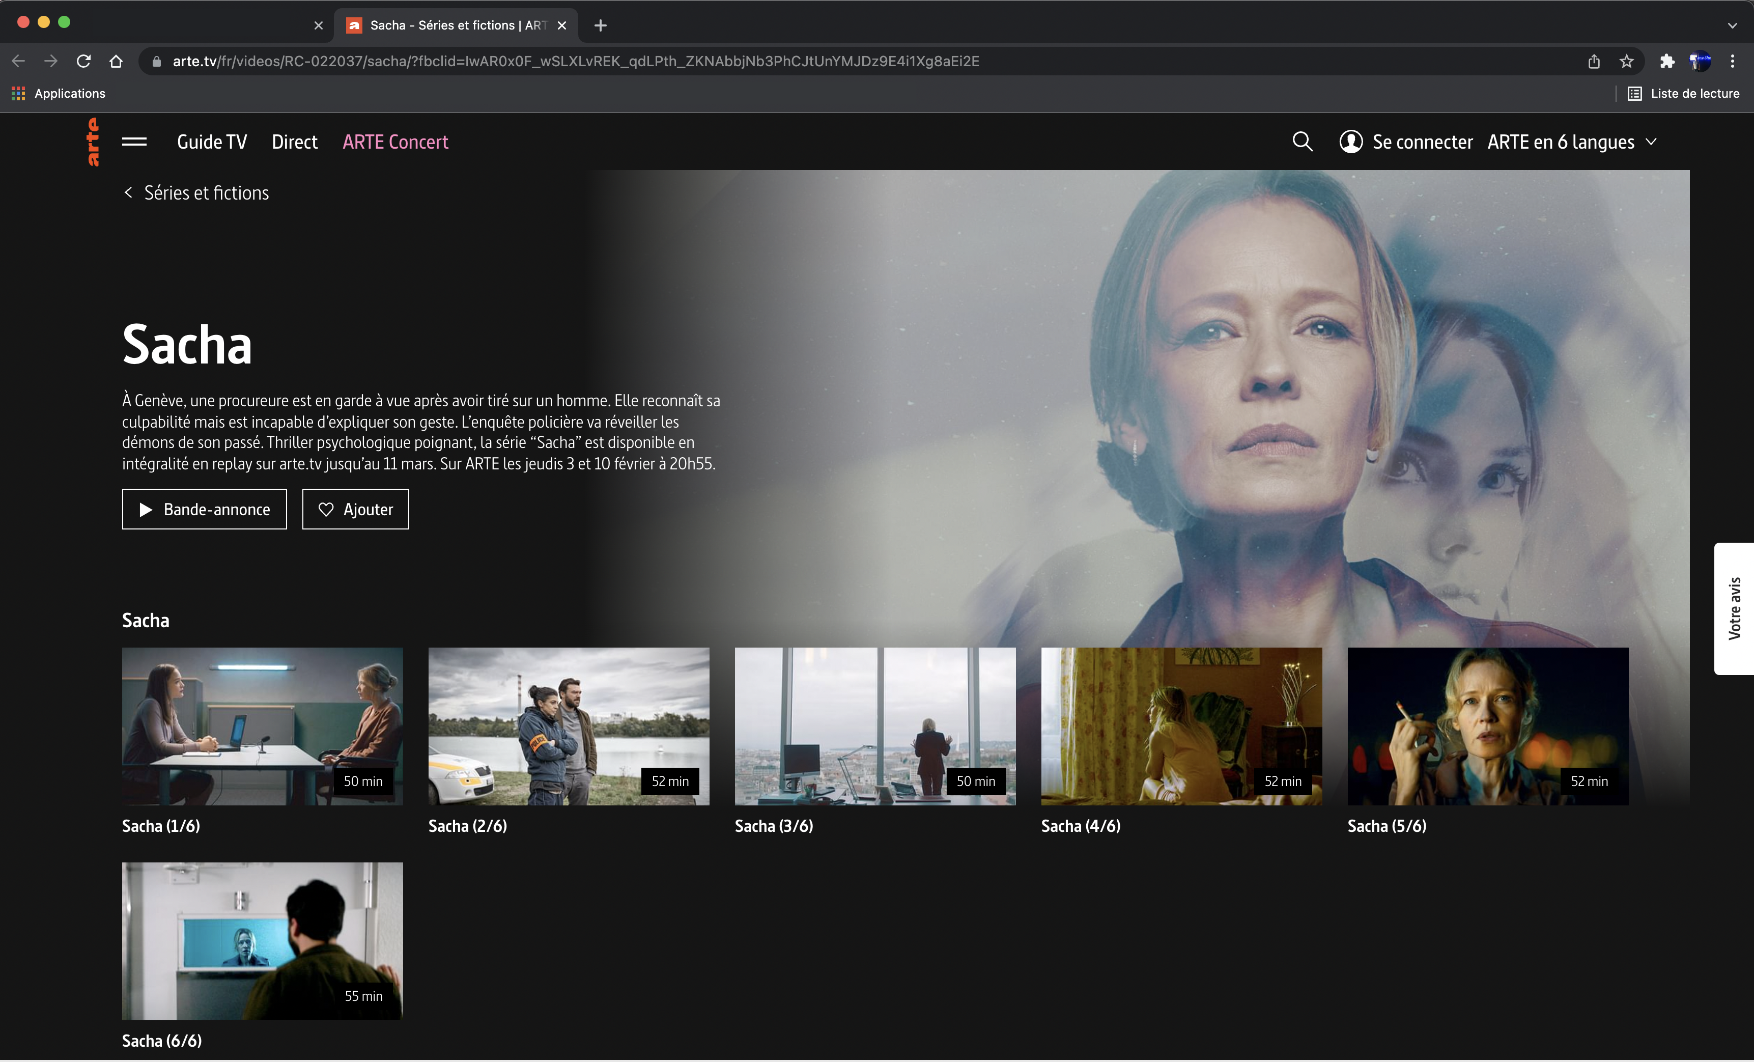Click the user profile icon
1754x1062 pixels.
point(1350,142)
